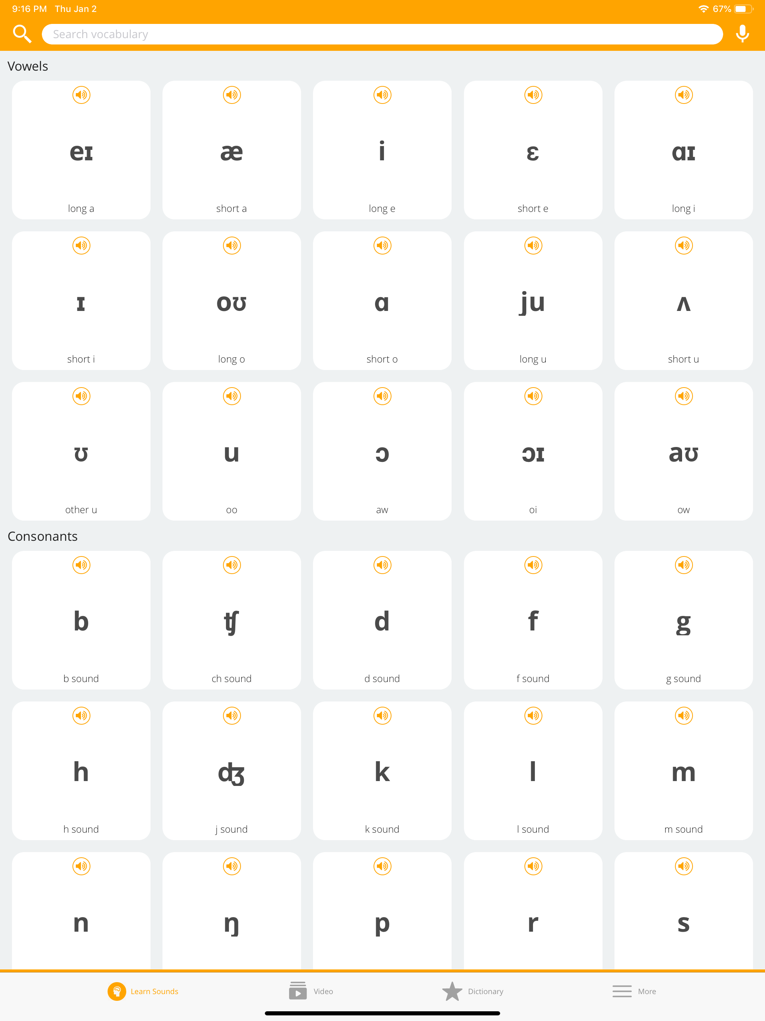765x1021 pixels.
Task: Play the oo sound for u
Action: [x=232, y=396]
